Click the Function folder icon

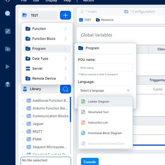[x=28, y=29]
